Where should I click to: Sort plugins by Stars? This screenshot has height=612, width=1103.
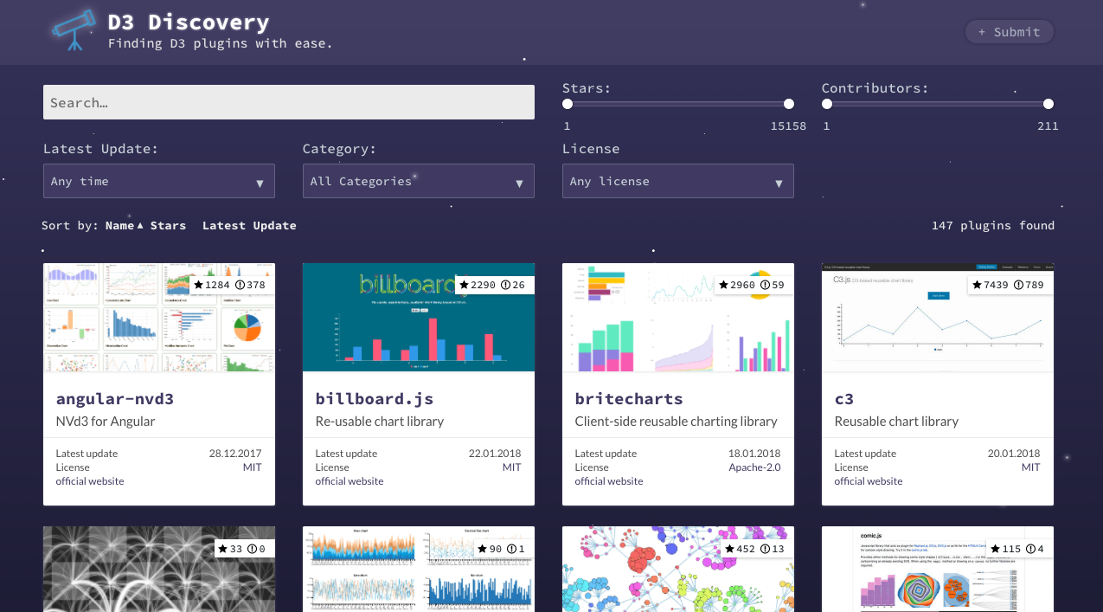[168, 225]
